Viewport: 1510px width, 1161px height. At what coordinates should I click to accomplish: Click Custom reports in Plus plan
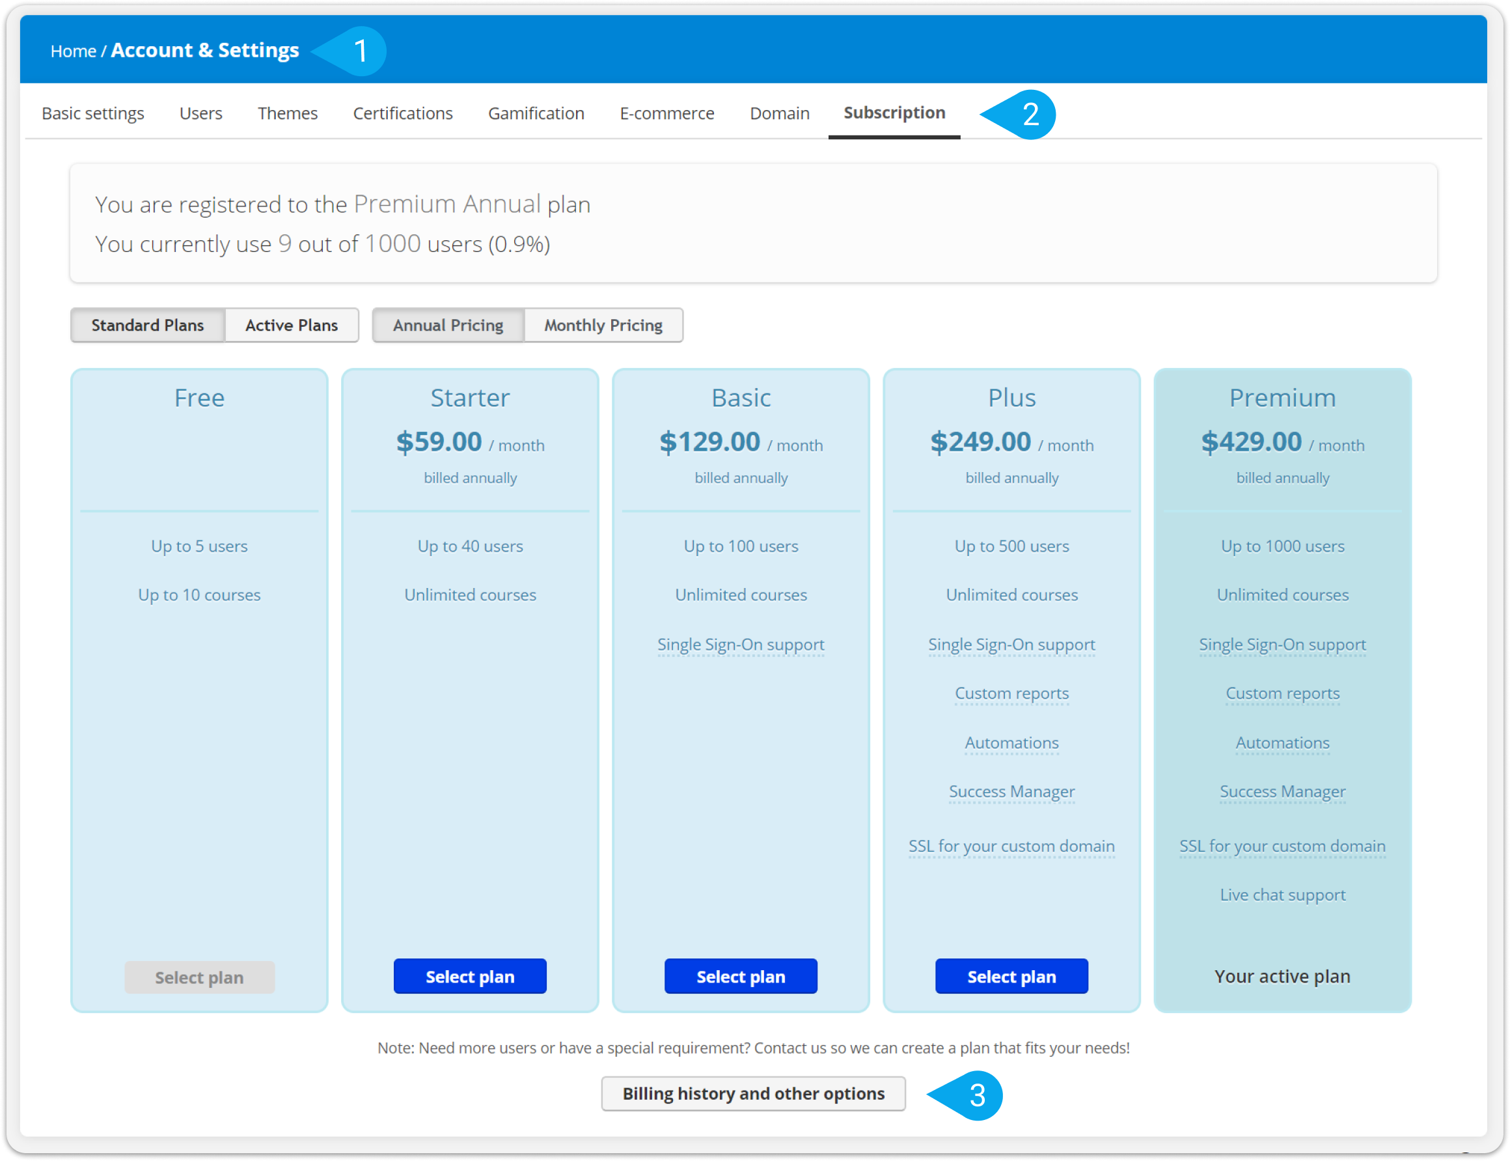point(1012,693)
